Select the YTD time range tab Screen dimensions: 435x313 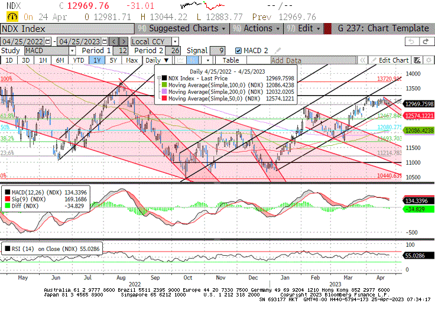79,60
